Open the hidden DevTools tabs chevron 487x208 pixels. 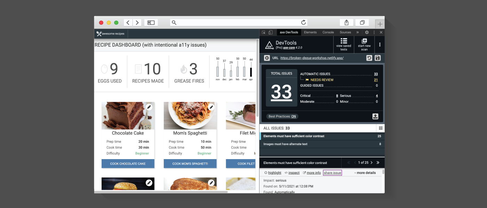click(357, 32)
